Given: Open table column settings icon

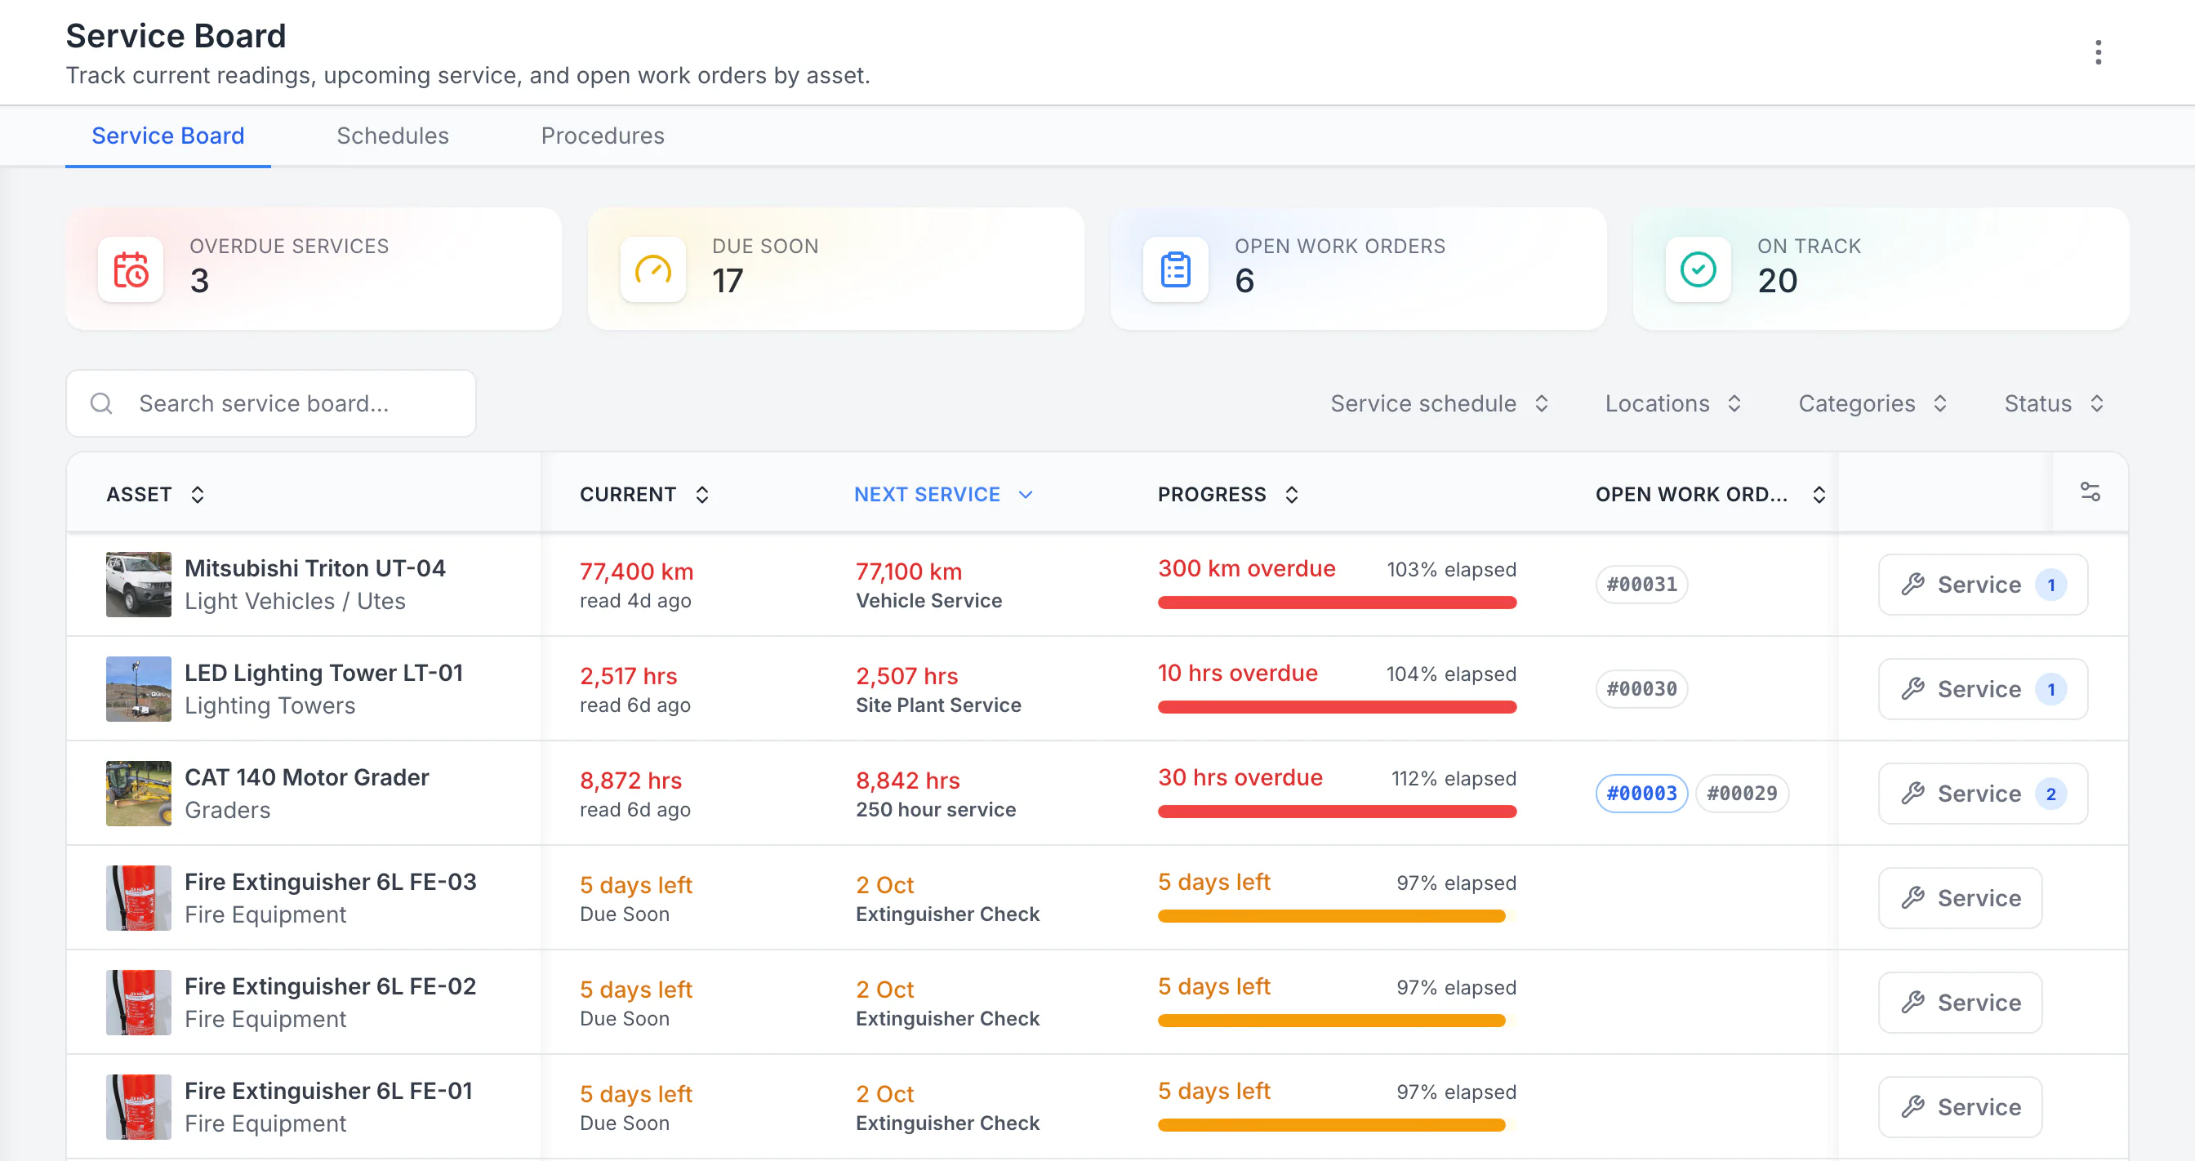Looking at the screenshot, I should [x=2090, y=492].
